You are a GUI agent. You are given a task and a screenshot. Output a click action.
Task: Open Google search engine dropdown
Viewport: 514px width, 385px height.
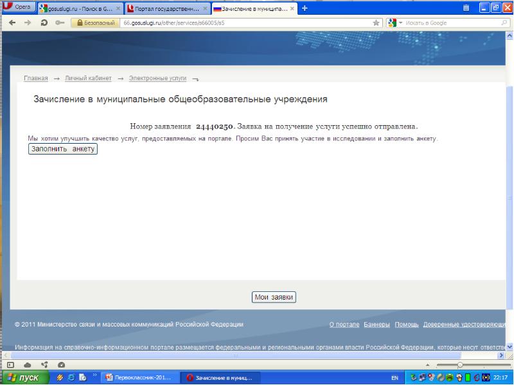point(393,22)
